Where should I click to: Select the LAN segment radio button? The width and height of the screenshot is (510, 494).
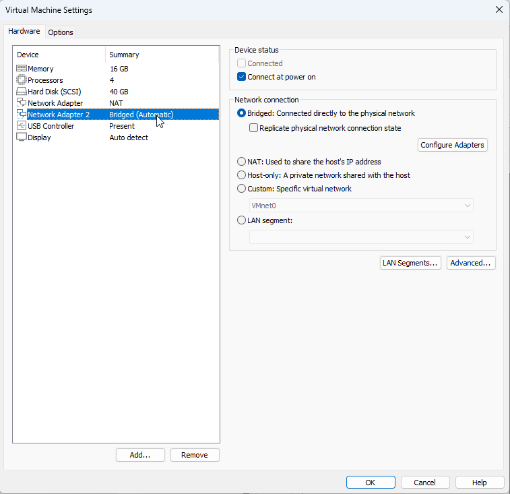(242, 220)
